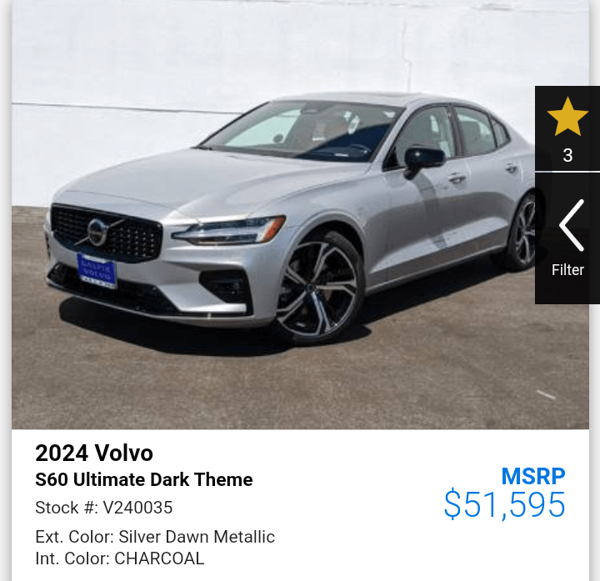600x581 pixels.
Task: Open the silver Volvo S60 photo
Action: pyautogui.click(x=300, y=214)
